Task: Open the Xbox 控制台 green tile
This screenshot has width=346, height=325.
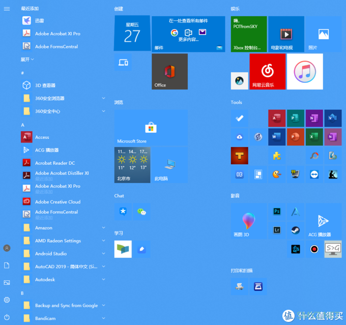Action: point(249,34)
